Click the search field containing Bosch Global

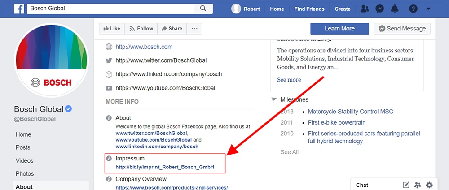(x=110, y=9)
